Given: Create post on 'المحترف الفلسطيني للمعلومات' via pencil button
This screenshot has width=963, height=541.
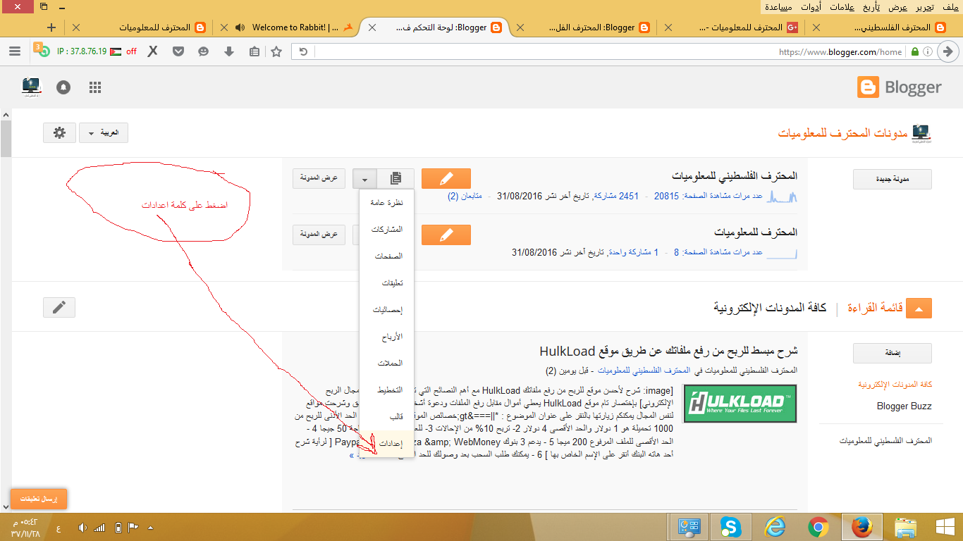Looking at the screenshot, I should 446,178.
